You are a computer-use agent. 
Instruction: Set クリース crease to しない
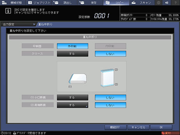110,54
